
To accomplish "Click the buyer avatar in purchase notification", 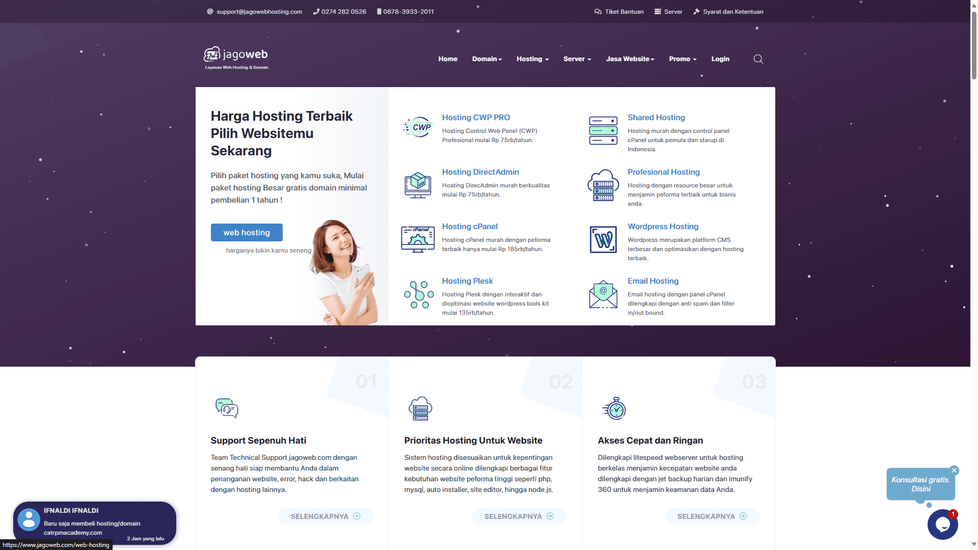I will pyautogui.click(x=29, y=519).
